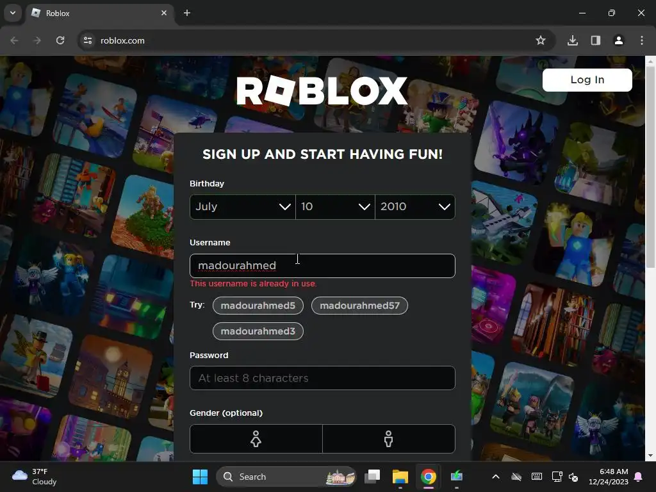The width and height of the screenshot is (656, 492).
Task: Close the Roblox tab
Action: [164, 13]
